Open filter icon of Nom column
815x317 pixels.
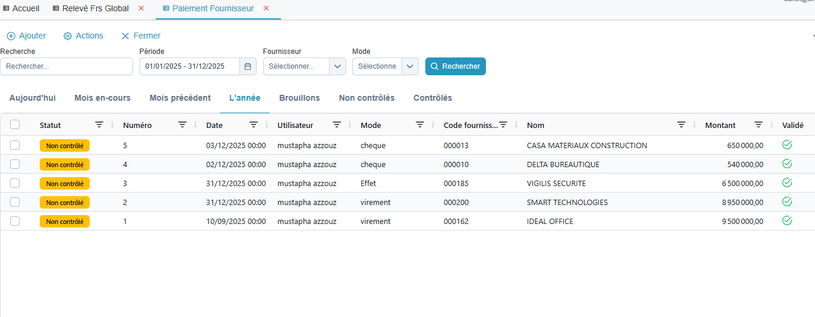(x=681, y=125)
